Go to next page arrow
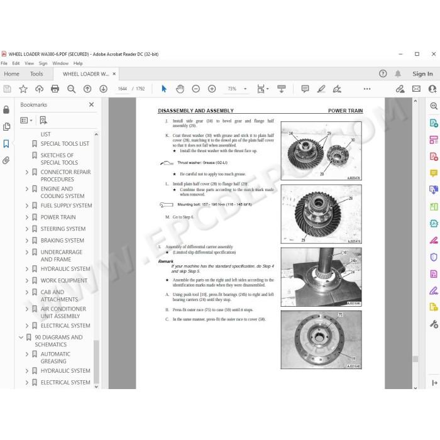440x440 pixels. tap(104, 89)
